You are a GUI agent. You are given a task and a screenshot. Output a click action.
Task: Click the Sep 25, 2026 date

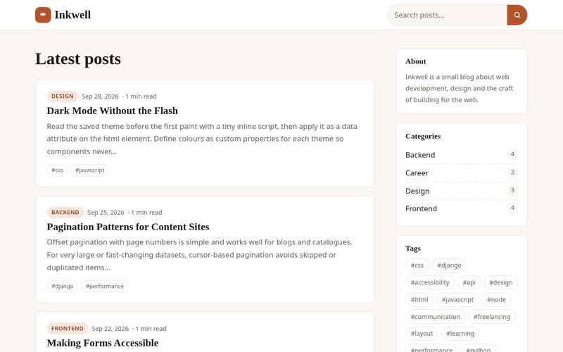coord(106,213)
